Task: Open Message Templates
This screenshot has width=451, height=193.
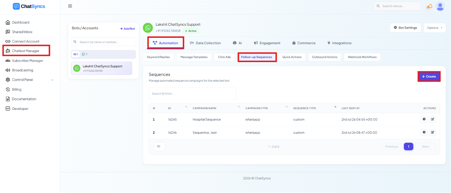Action: pos(194,57)
